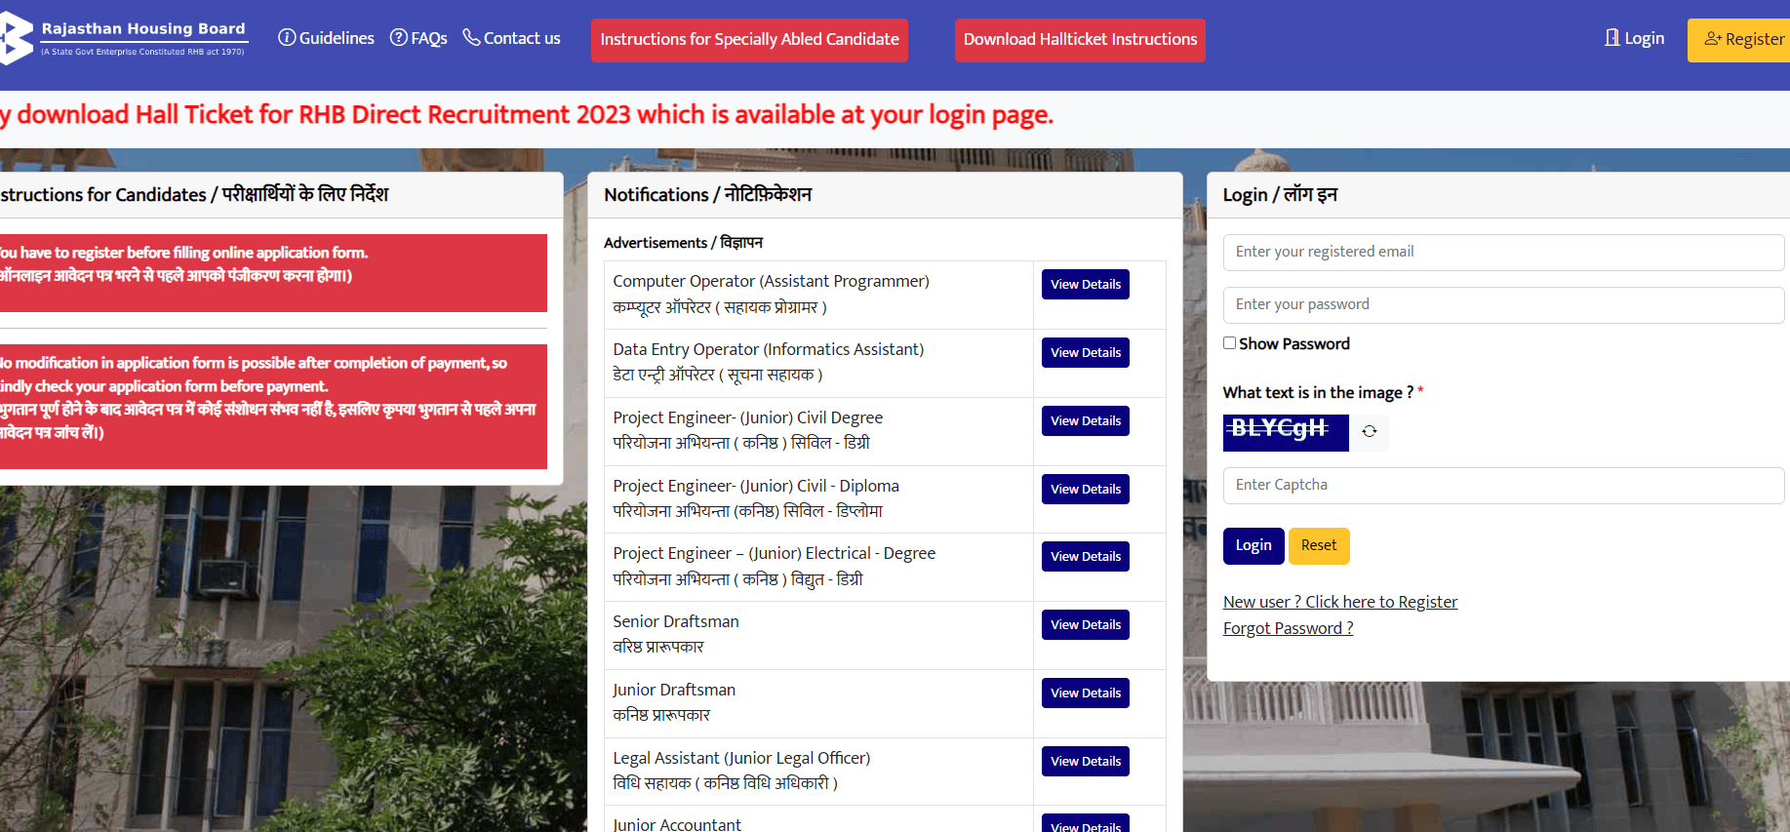Click Download Hallticket Instructions button
This screenshot has height=832, width=1790.
click(x=1080, y=40)
